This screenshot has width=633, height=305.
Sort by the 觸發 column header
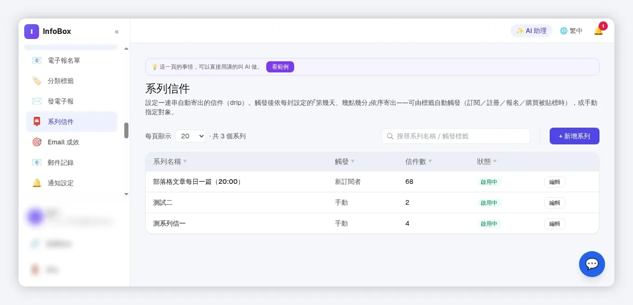pyautogui.click(x=345, y=162)
